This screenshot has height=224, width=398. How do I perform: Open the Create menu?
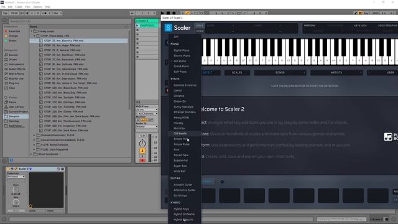[x=19, y=7]
